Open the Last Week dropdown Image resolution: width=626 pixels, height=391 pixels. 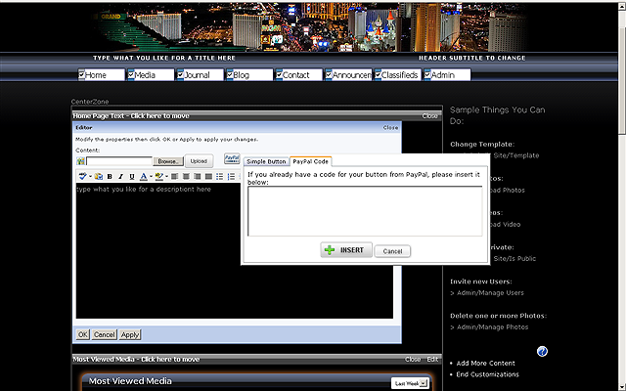410,383
